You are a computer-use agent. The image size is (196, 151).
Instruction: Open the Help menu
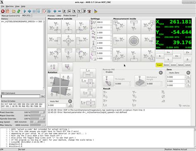click(23, 7)
